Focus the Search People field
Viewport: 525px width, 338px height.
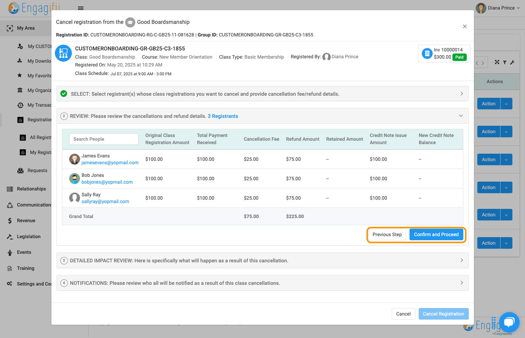click(104, 139)
